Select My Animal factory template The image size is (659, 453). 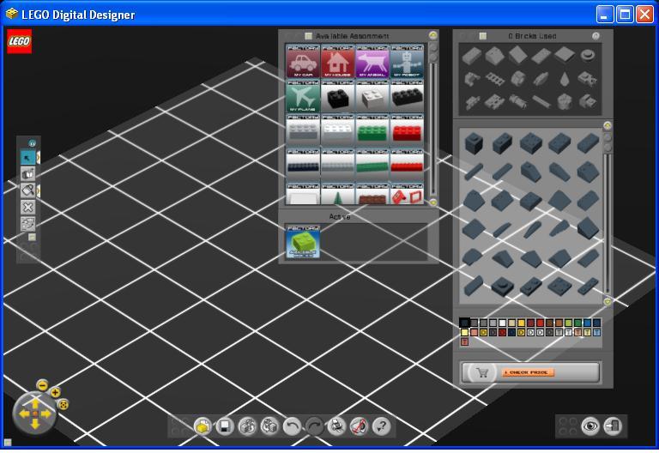372,62
